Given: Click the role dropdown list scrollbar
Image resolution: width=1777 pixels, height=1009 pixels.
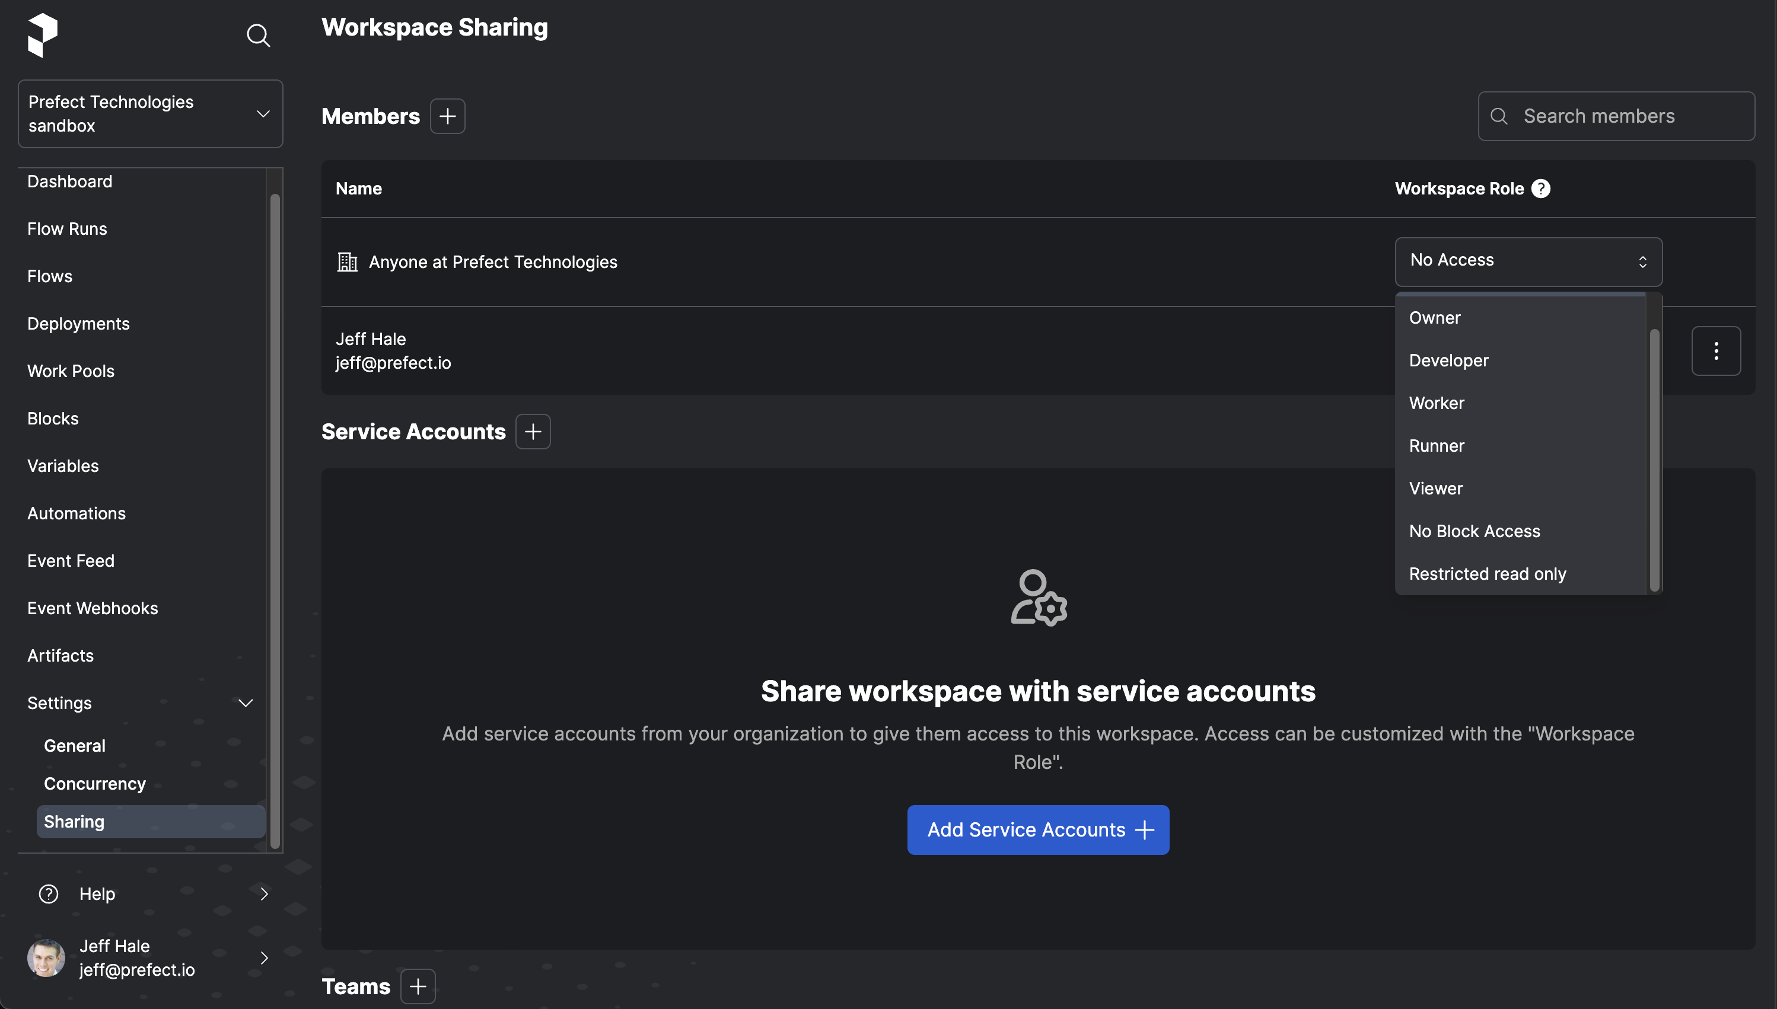Looking at the screenshot, I should (1654, 460).
